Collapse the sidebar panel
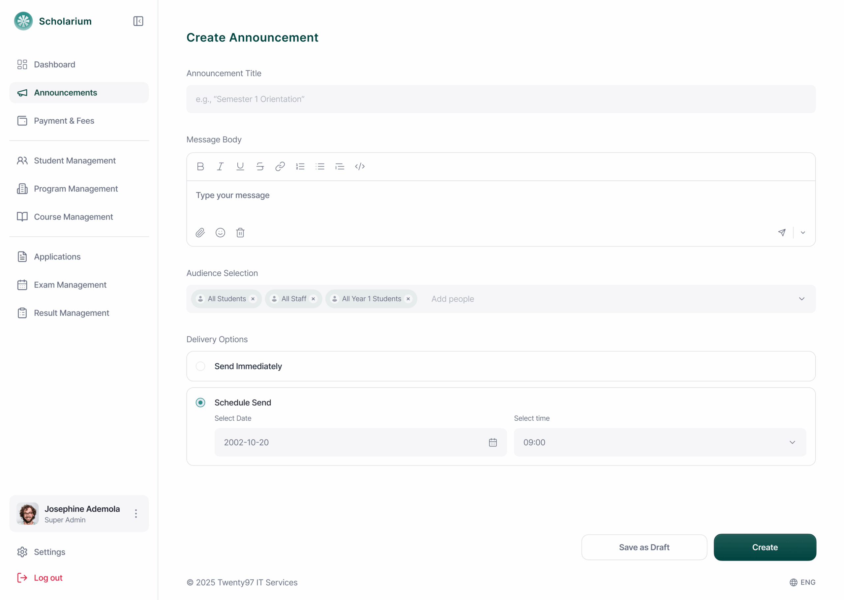The height and width of the screenshot is (600, 844). 138,21
